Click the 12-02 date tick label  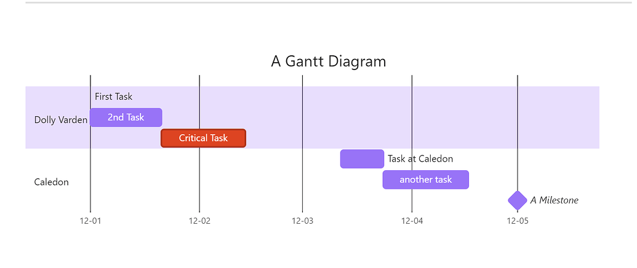(x=199, y=221)
